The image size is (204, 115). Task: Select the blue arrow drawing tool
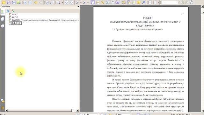pyautogui.click(x=143, y=2)
